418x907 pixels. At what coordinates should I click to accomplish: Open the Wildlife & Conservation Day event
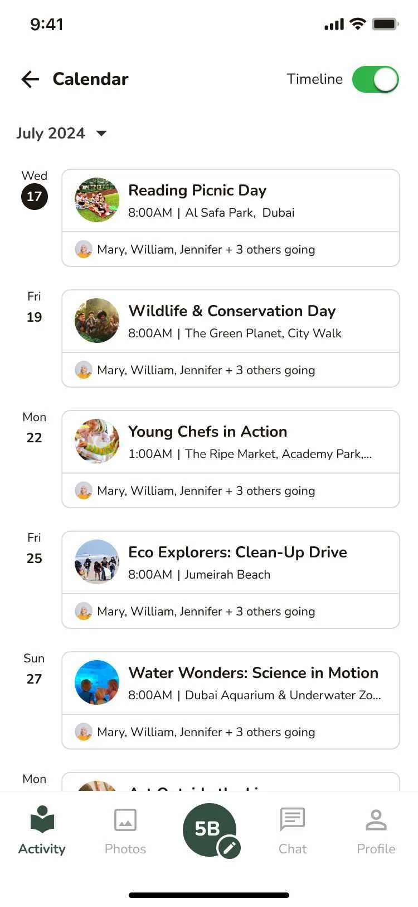tap(231, 311)
